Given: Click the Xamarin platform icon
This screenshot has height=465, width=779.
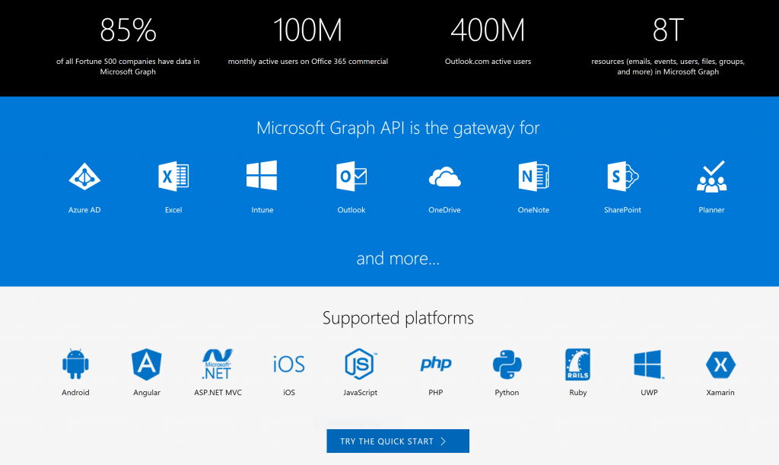Looking at the screenshot, I should 720,365.
